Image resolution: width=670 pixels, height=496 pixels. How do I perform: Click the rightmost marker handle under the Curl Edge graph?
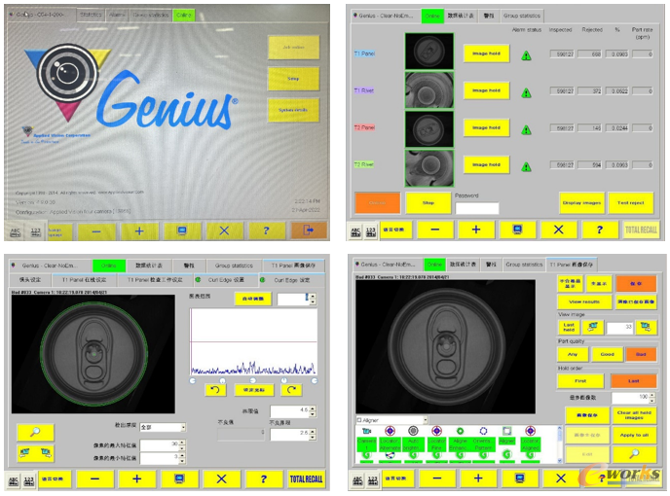(x=315, y=380)
